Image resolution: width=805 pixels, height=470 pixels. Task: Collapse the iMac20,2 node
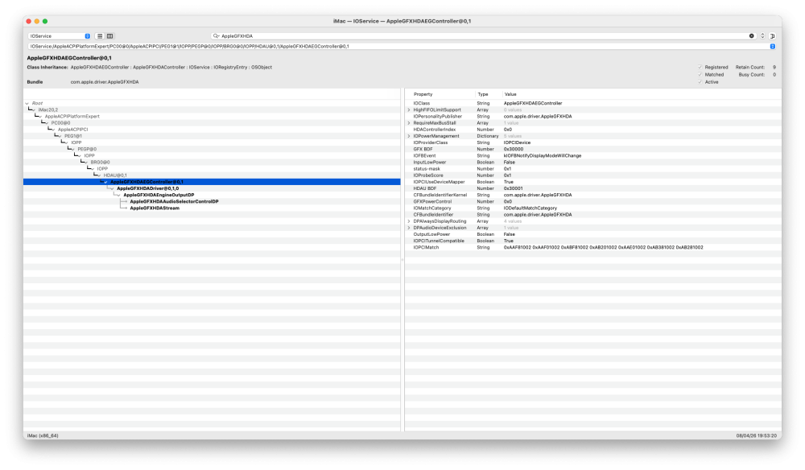[x=34, y=109]
